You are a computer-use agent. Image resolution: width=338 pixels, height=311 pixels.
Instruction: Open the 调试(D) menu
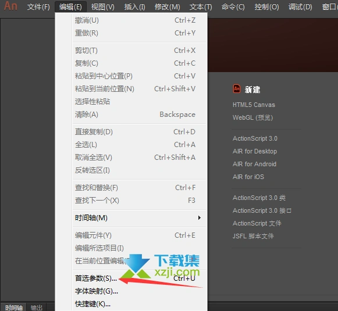tap(300, 7)
